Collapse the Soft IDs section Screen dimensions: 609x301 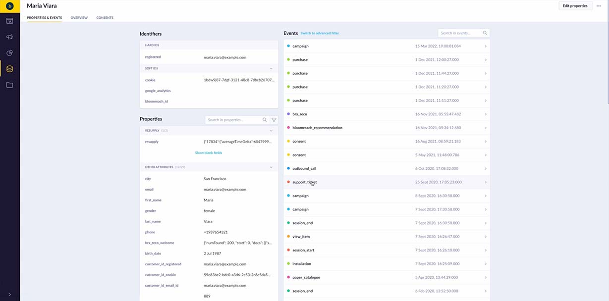[x=271, y=68]
